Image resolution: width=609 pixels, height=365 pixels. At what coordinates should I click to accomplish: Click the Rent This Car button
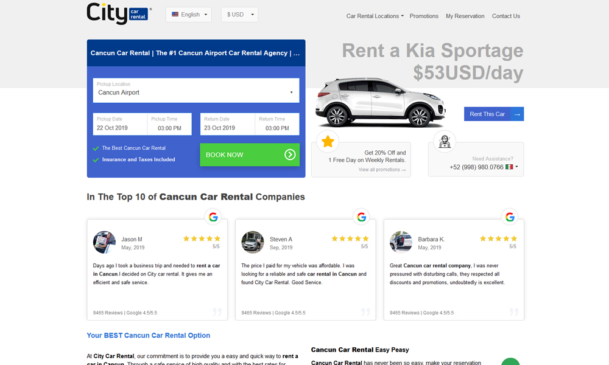pyautogui.click(x=493, y=114)
